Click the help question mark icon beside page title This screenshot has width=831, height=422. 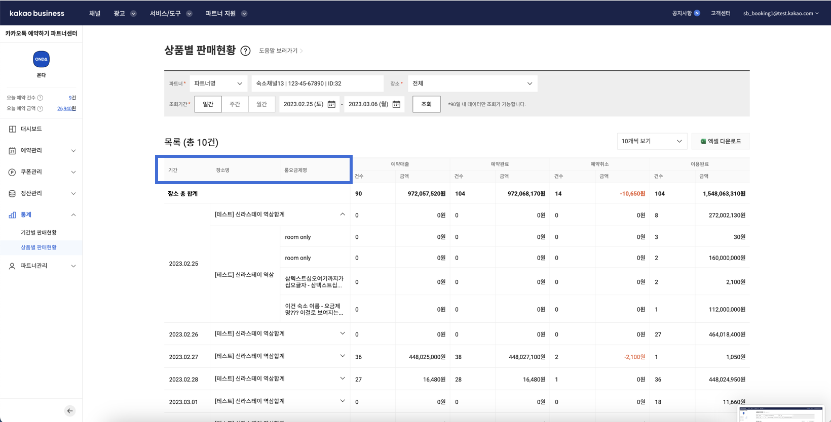(x=245, y=51)
